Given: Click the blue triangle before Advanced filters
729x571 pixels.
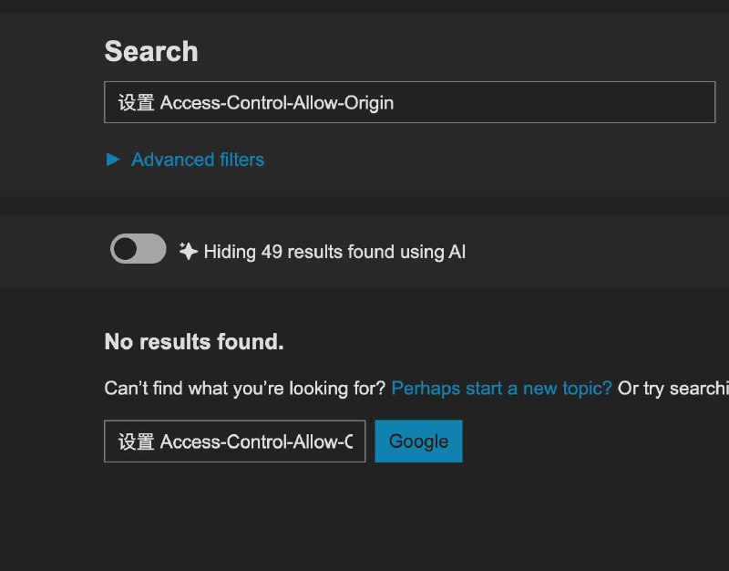Looking at the screenshot, I should pyautogui.click(x=113, y=160).
